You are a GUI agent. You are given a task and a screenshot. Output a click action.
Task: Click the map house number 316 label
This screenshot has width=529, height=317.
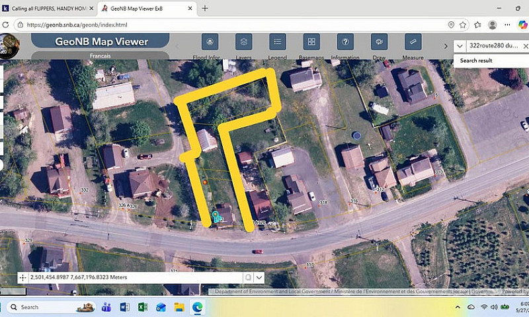354,201
